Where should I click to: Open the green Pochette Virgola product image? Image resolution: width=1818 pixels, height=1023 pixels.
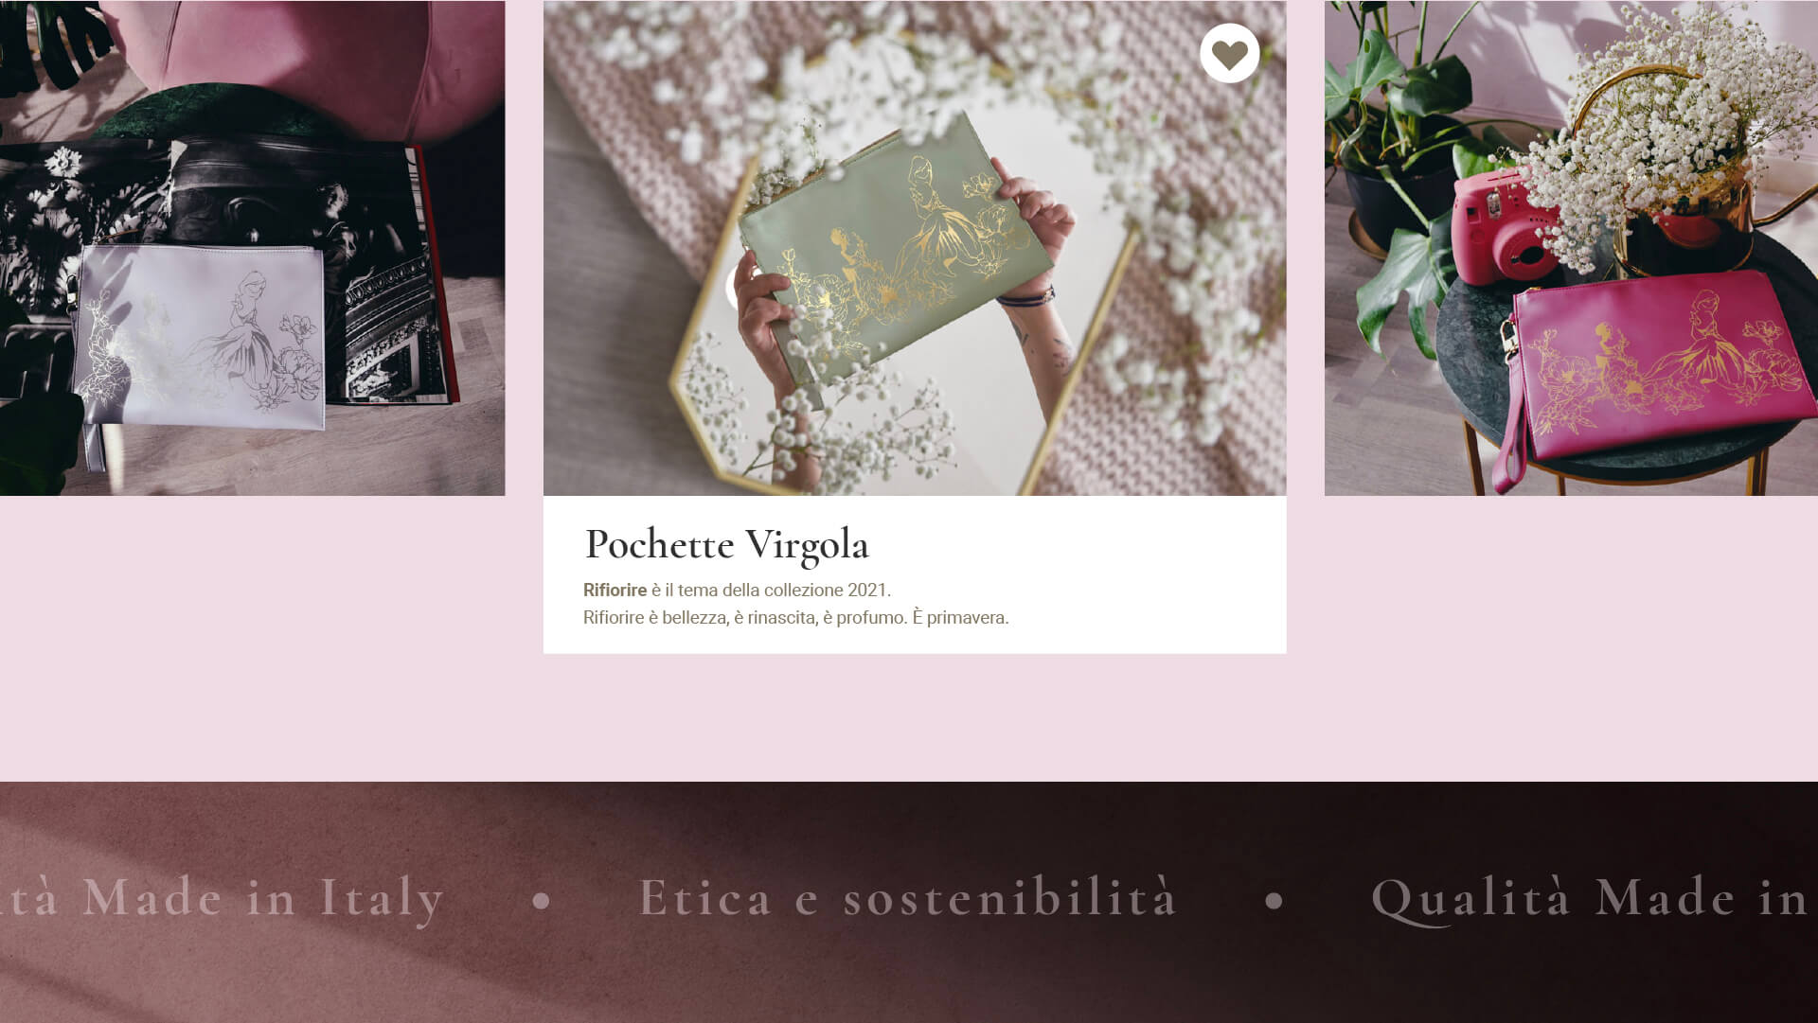point(915,248)
